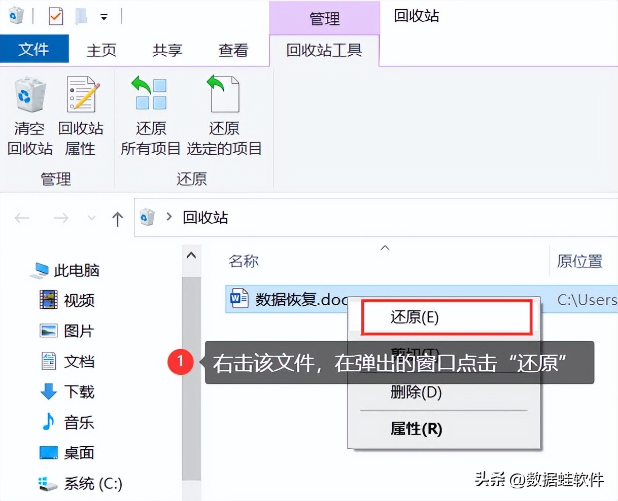Sort by 名称 column header

(x=244, y=261)
